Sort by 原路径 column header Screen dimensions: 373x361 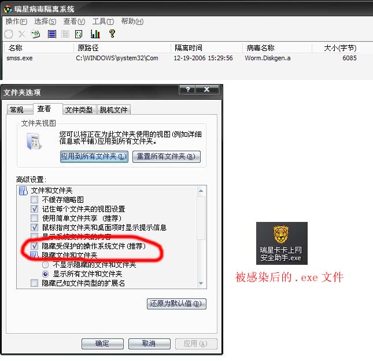click(x=122, y=48)
